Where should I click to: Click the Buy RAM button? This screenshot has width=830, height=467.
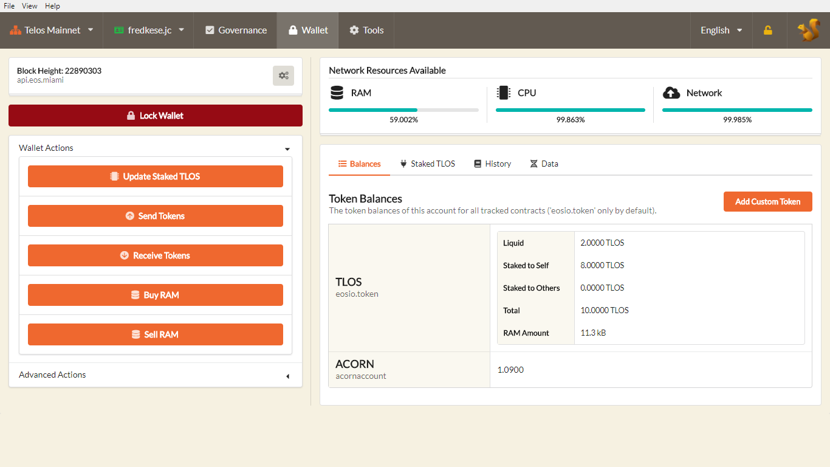click(x=156, y=295)
